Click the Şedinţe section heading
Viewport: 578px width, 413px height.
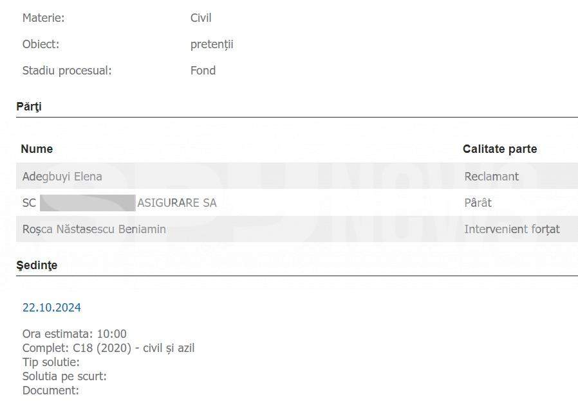click(37, 265)
